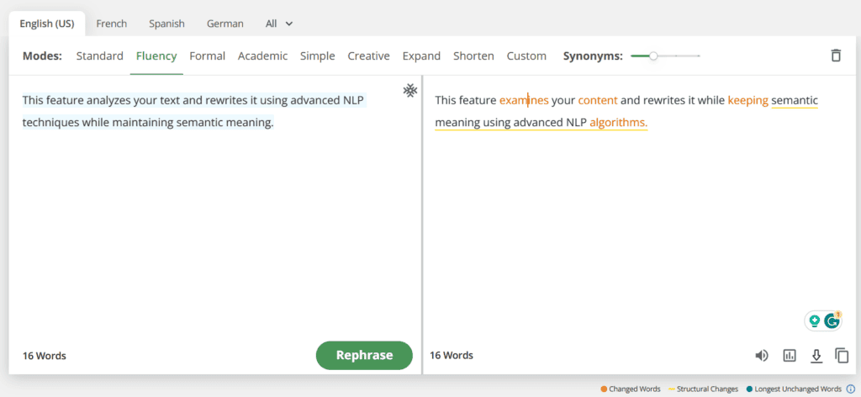Click the trash delete icon
Image resolution: width=861 pixels, height=397 pixels.
pyautogui.click(x=835, y=56)
